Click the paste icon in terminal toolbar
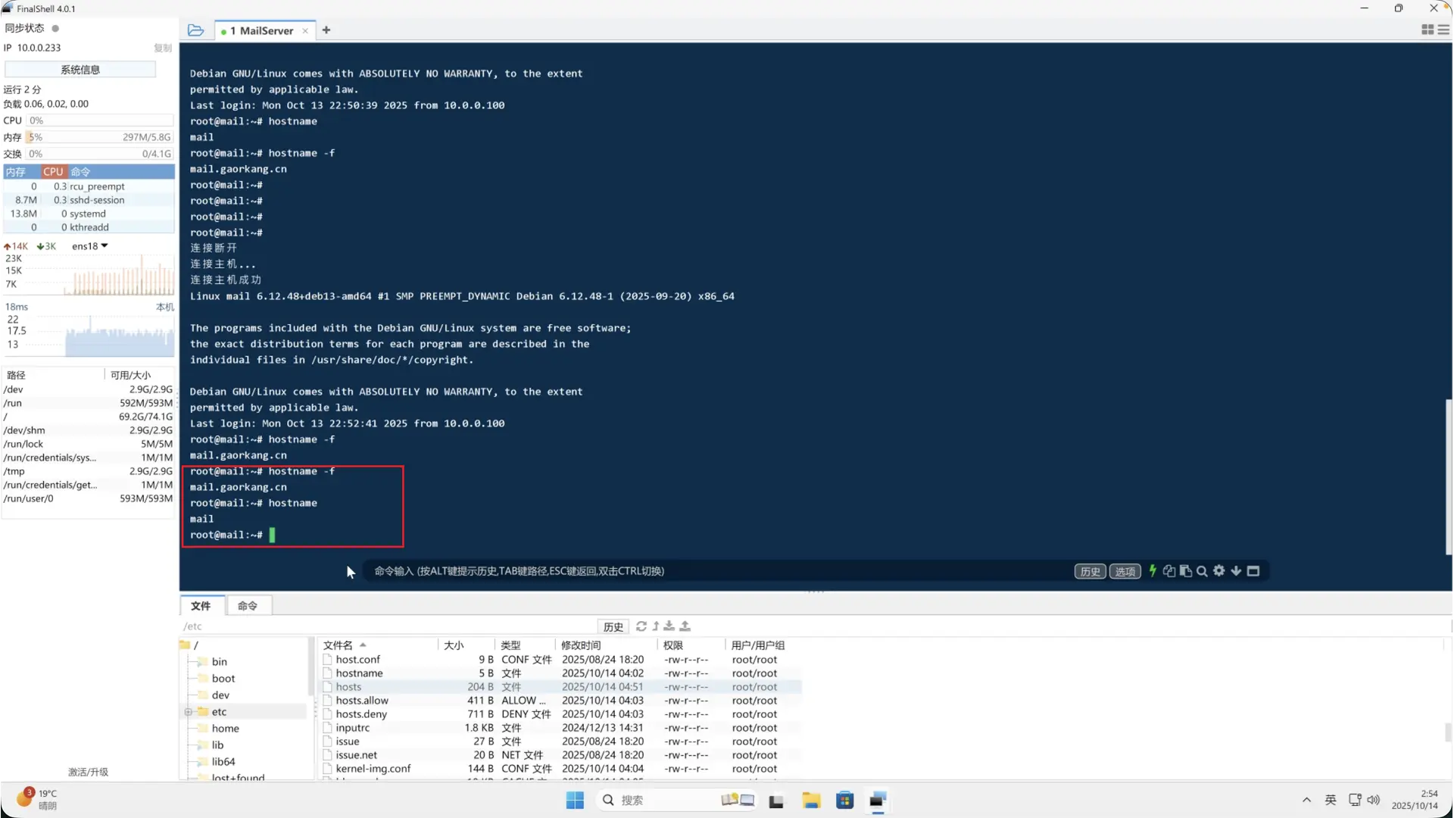Screen dimensions: 1454x818 [1186, 571]
